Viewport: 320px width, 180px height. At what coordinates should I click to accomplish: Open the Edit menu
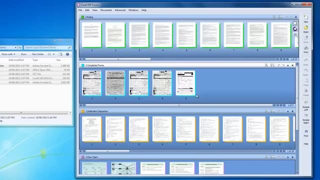(87, 10)
